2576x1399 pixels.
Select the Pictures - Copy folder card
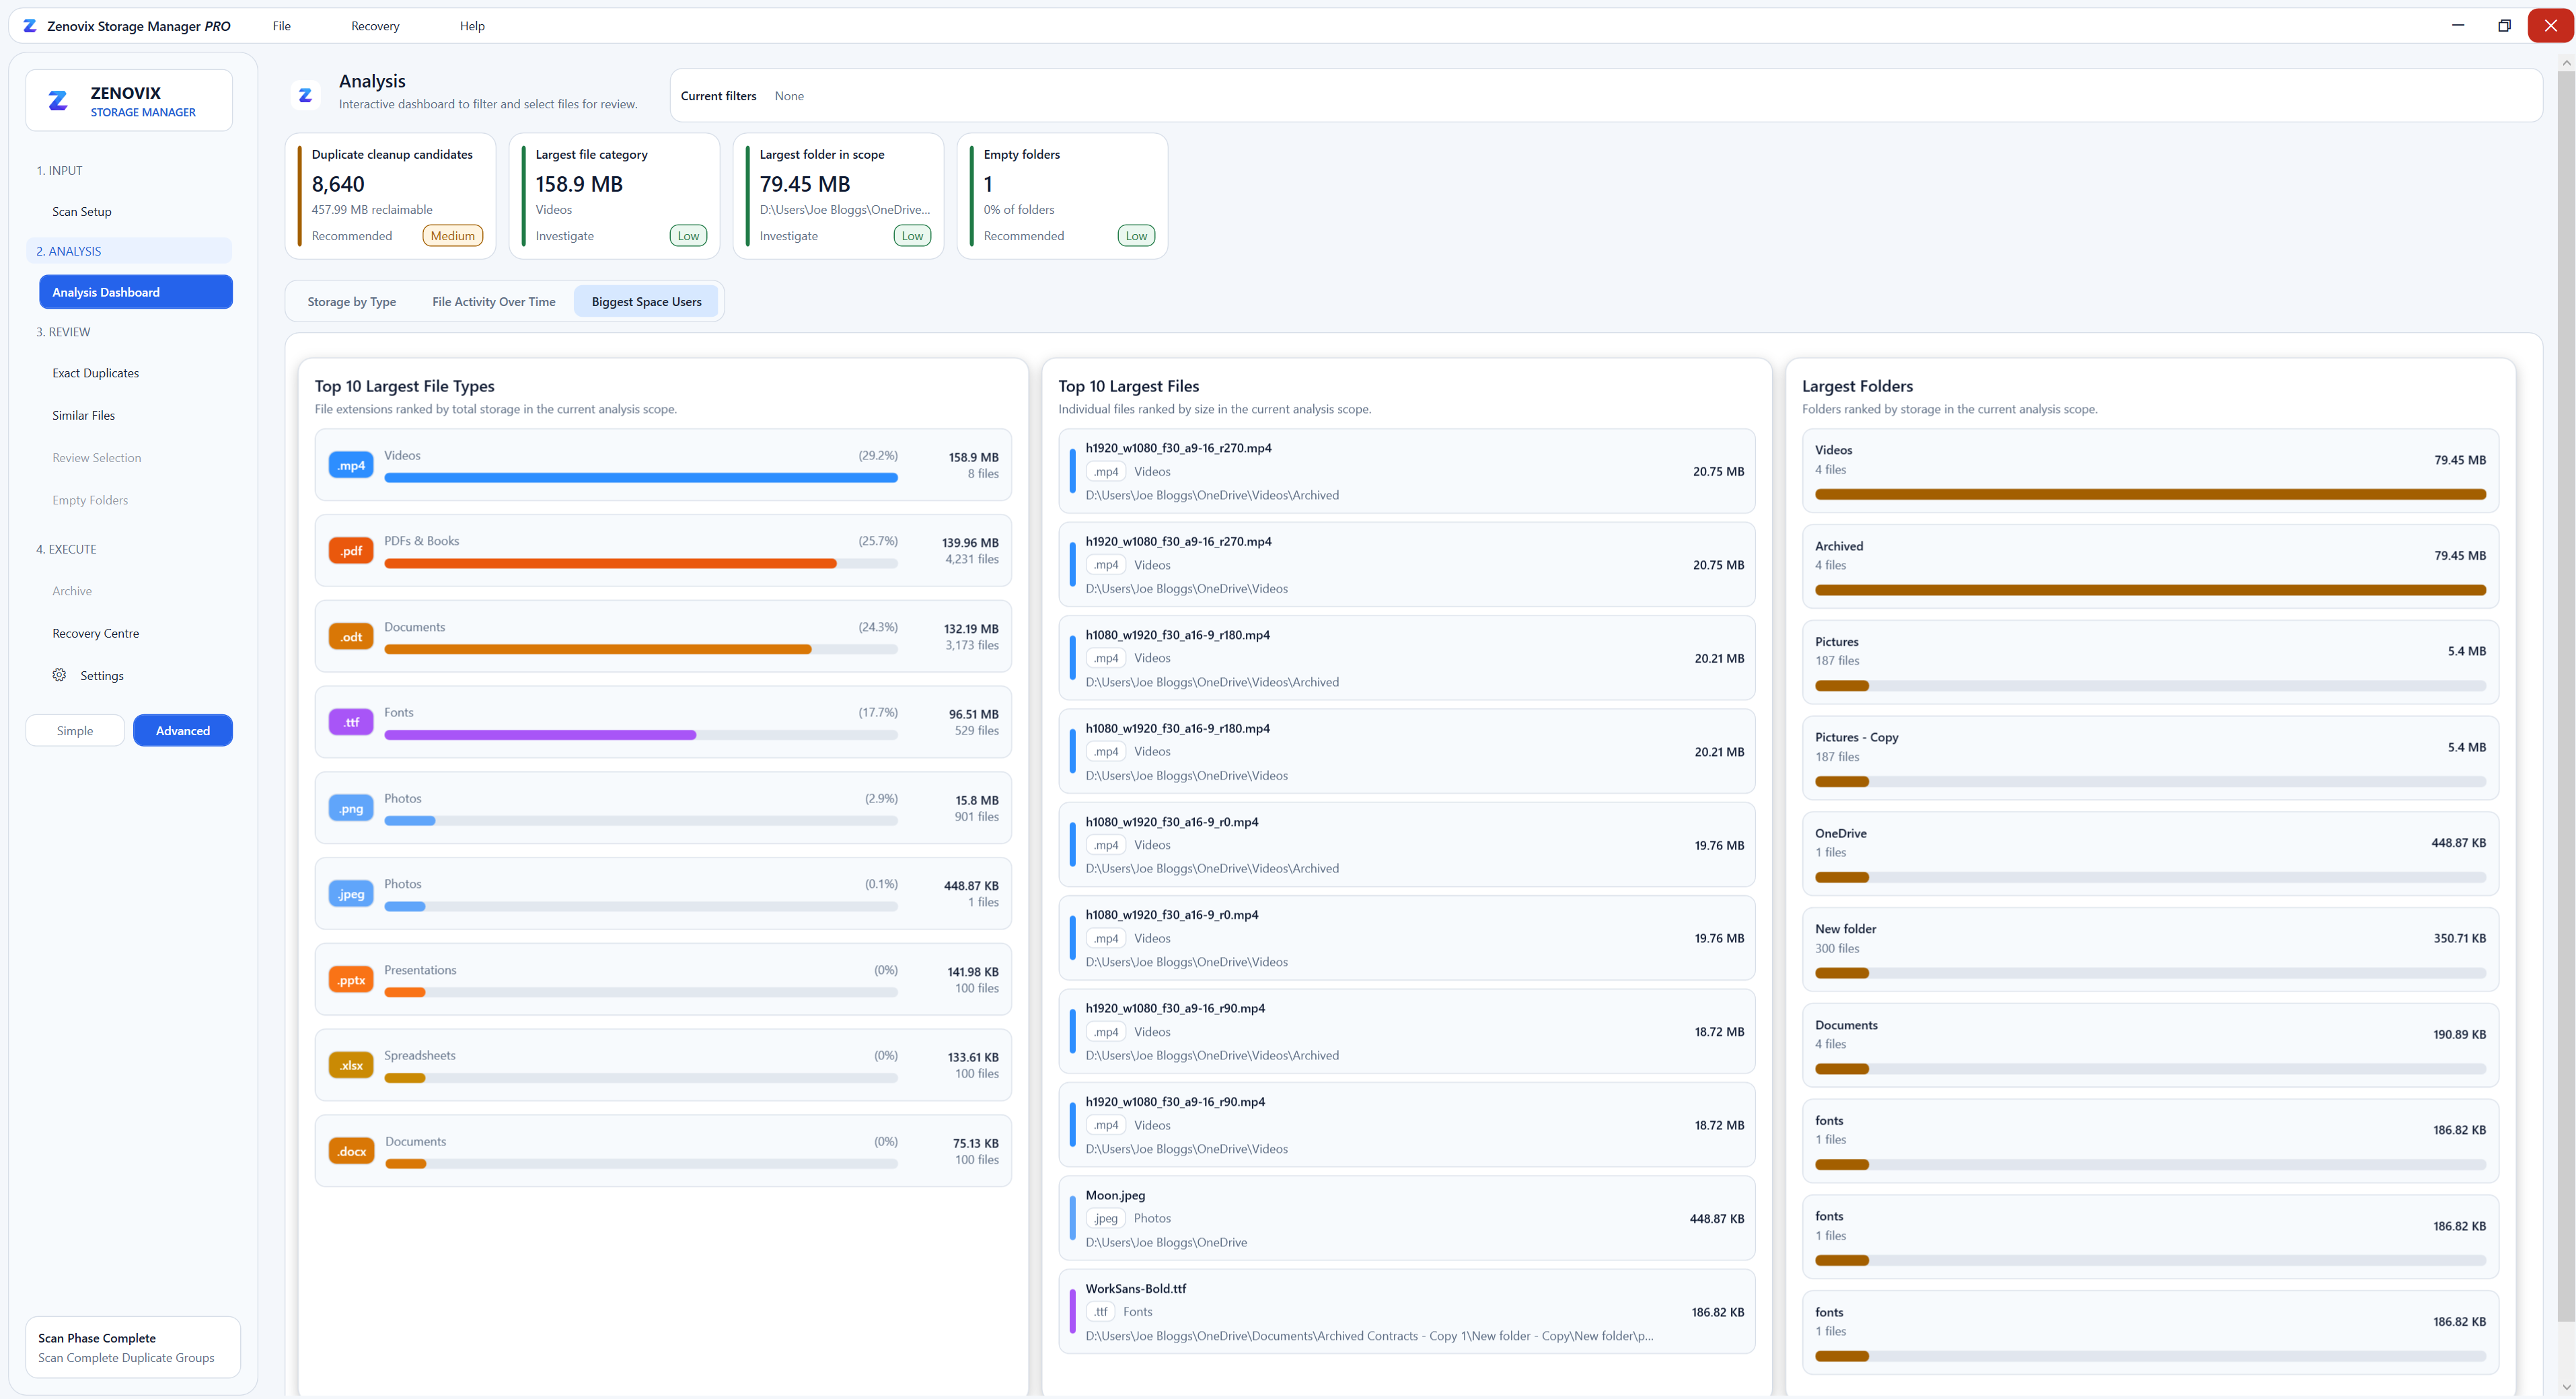click(x=2150, y=757)
